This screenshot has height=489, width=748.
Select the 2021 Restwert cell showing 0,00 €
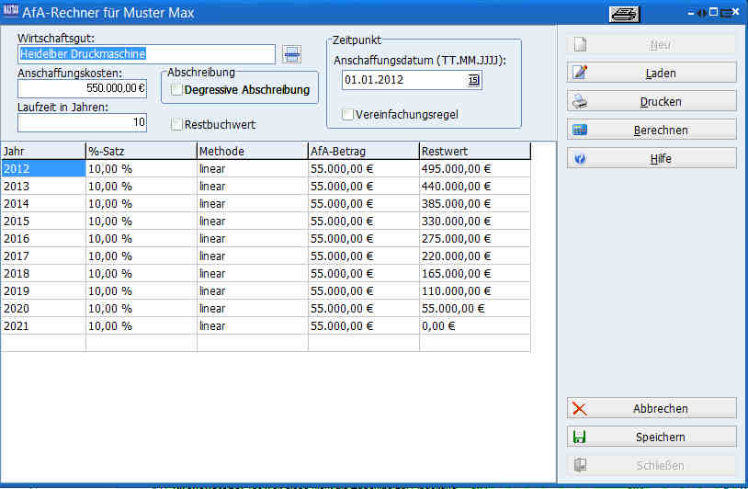[x=474, y=325]
